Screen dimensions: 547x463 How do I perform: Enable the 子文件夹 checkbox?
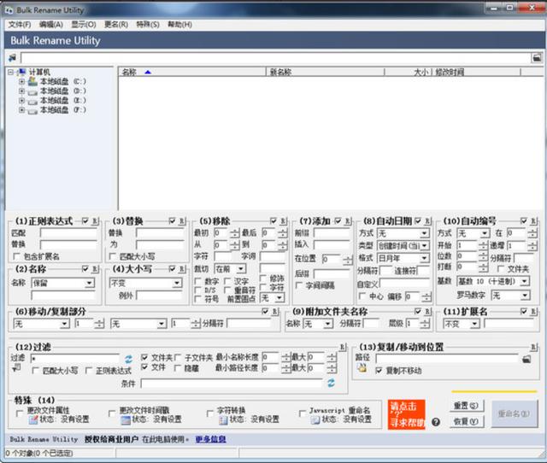[x=178, y=357]
